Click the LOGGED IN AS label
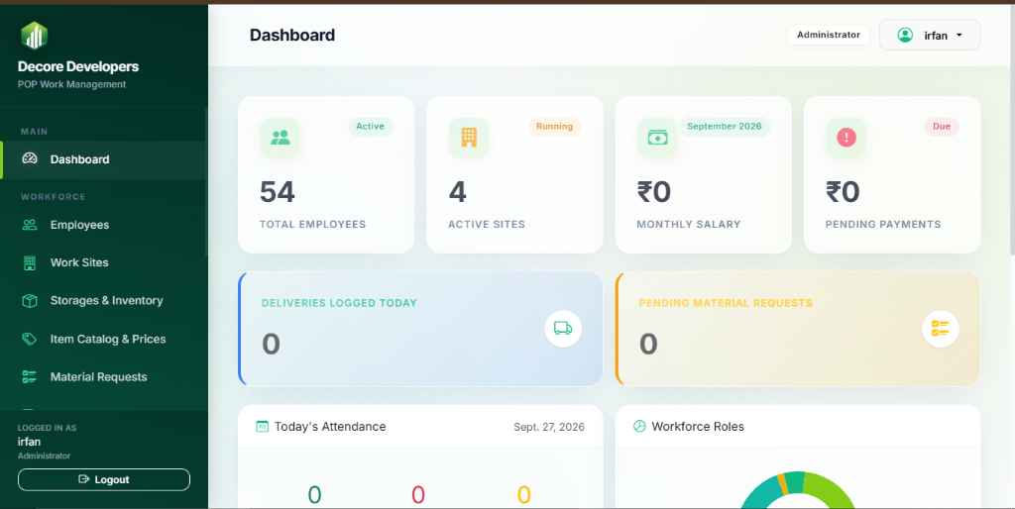 (x=47, y=428)
